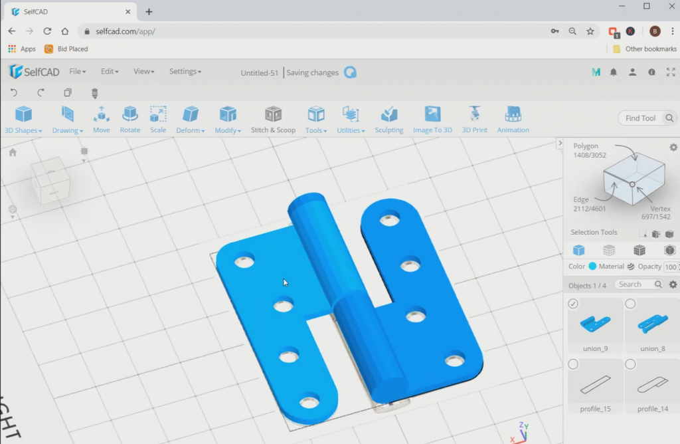This screenshot has width=680, height=444.
Task: Open the File menu
Action: tap(77, 71)
